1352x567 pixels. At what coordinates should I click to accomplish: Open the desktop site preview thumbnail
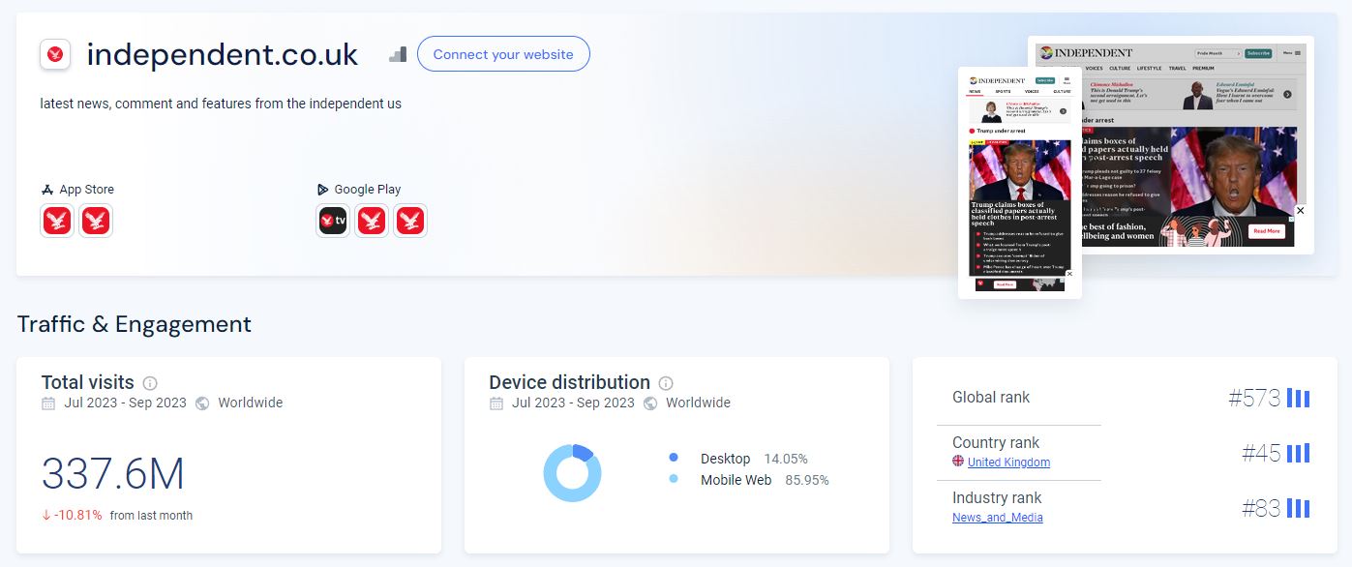(x=1171, y=145)
